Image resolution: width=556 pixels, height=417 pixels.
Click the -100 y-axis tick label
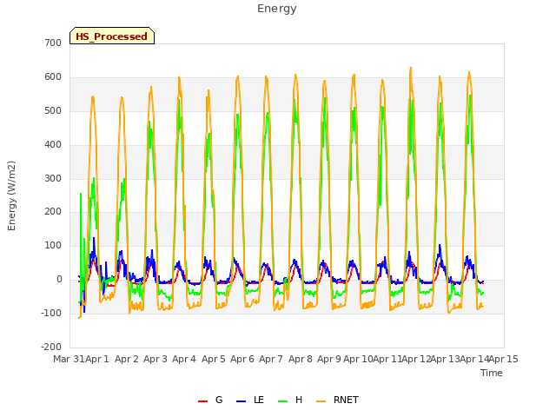tap(51, 313)
